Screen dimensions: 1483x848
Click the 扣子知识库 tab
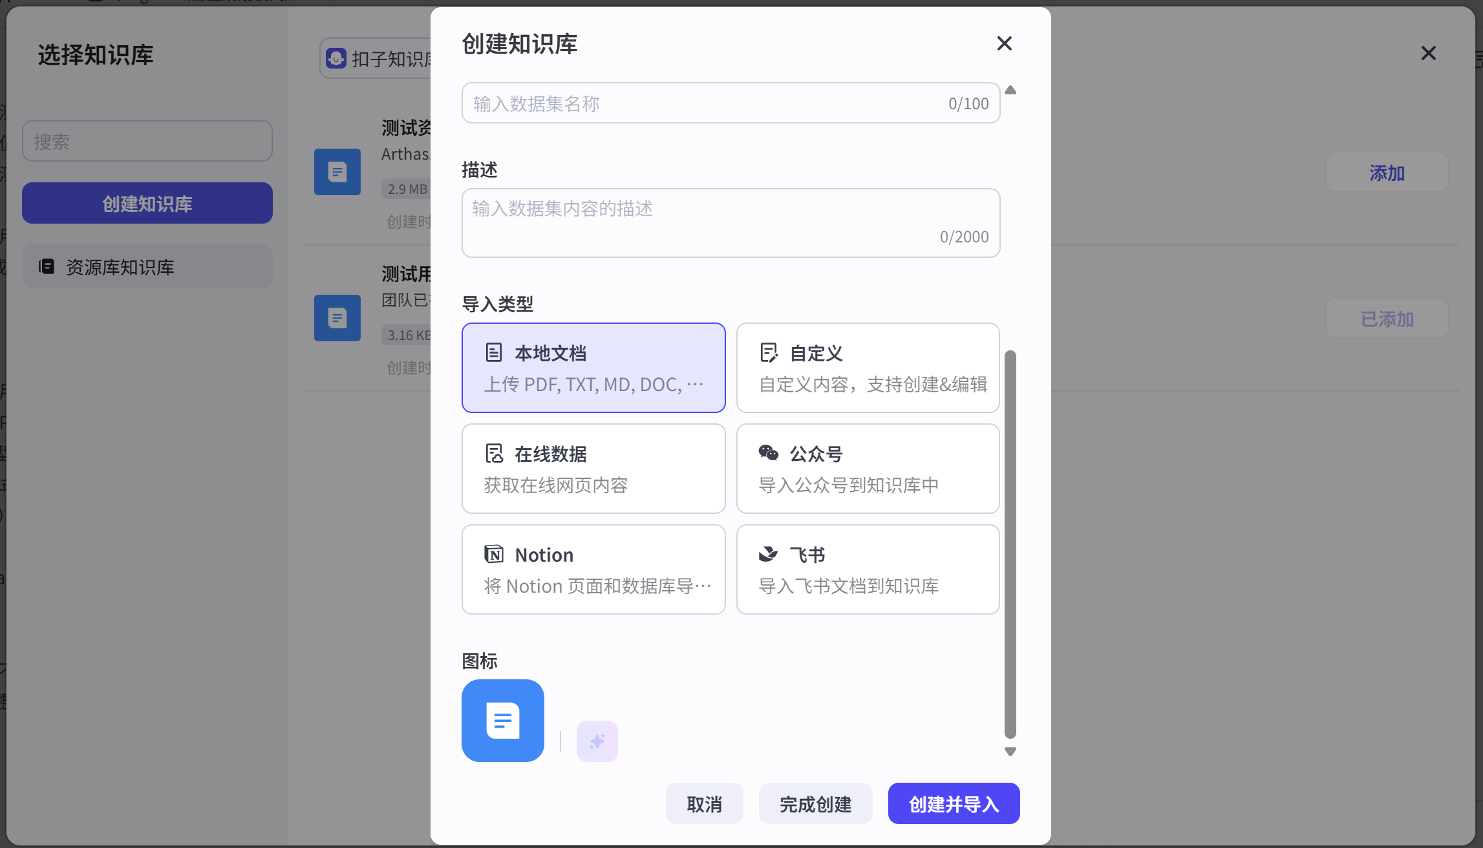click(x=377, y=59)
